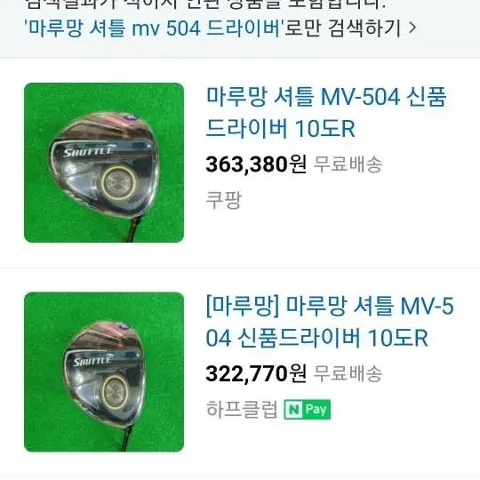Open 마루망 셔틀 MV-504 신품 드라이버 10도R title
480x480 pixels.
coord(326,112)
